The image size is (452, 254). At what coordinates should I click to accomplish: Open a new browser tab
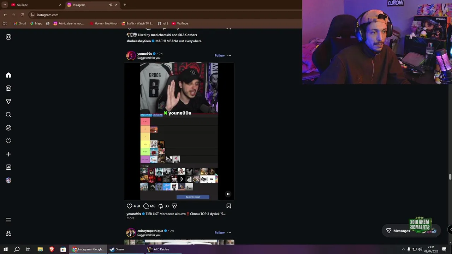click(125, 5)
